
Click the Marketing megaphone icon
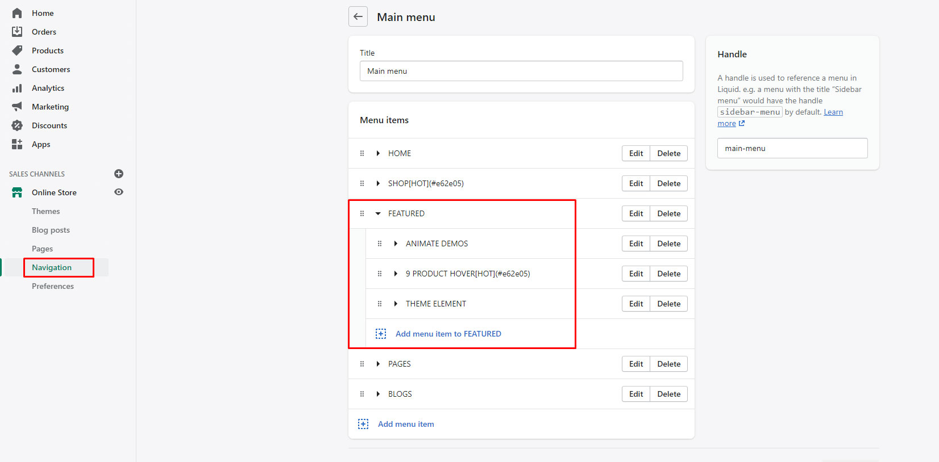click(x=17, y=107)
